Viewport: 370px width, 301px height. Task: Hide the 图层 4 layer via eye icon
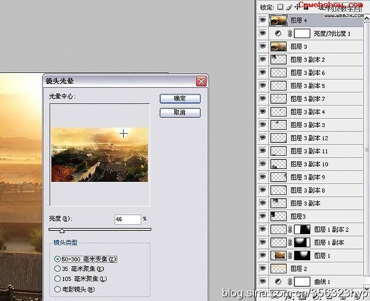click(x=262, y=20)
